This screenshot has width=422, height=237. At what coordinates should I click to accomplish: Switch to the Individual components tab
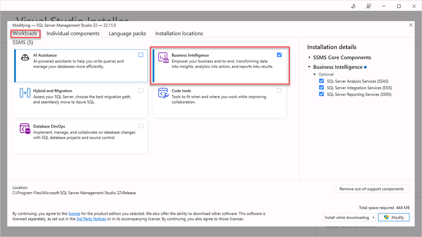pos(73,33)
